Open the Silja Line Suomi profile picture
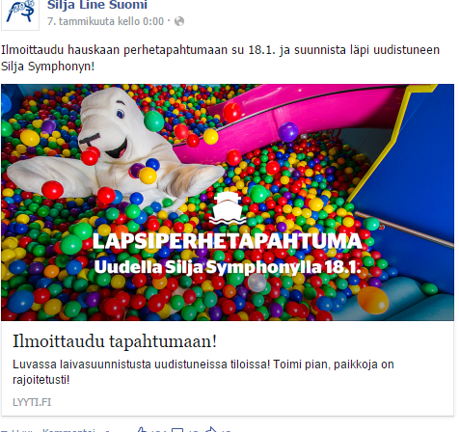The image size is (459, 432). click(x=20, y=14)
